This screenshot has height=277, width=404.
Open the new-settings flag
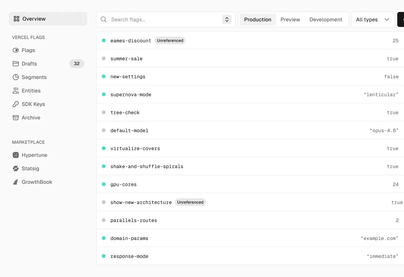(128, 77)
